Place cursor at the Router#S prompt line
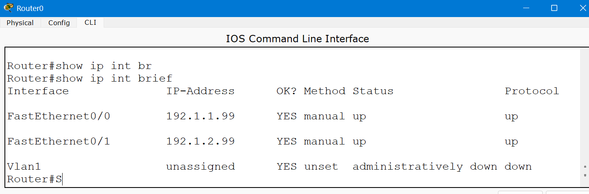589x194 pixels. [x=35, y=179]
